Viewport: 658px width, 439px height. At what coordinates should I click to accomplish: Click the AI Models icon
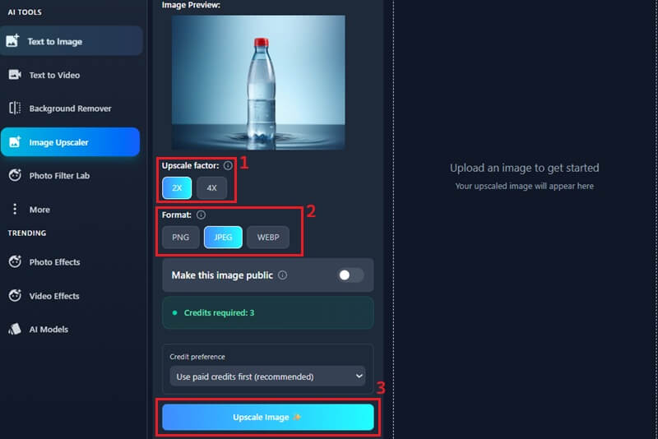(15, 329)
